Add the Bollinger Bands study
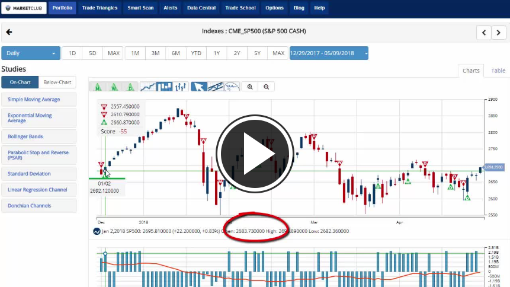The width and height of the screenshot is (510, 287). (39, 136)
